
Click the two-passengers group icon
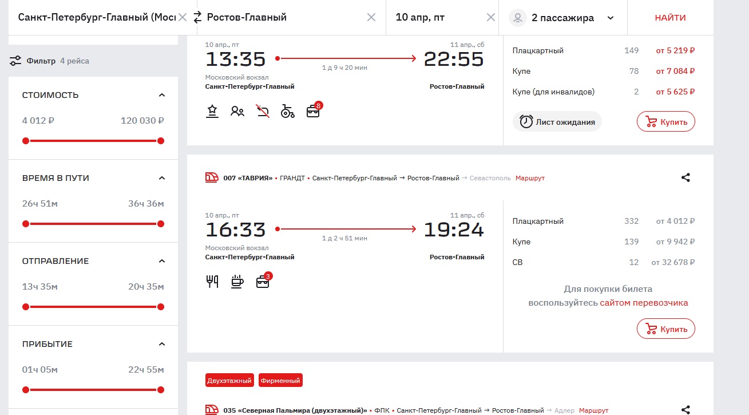(x=237, y=111)
